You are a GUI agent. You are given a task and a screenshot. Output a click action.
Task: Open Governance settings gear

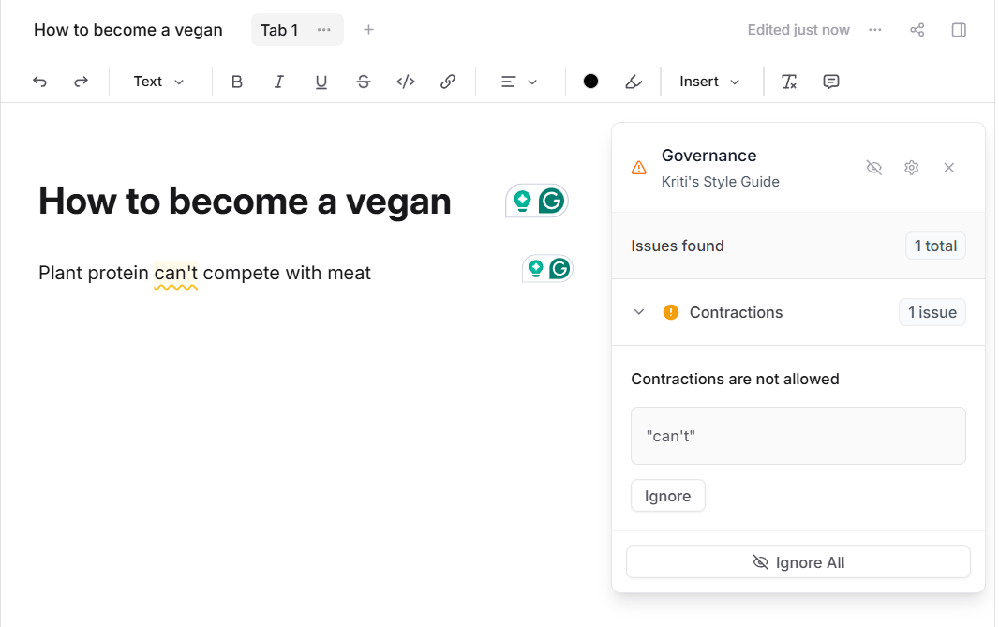click(911, 168)
